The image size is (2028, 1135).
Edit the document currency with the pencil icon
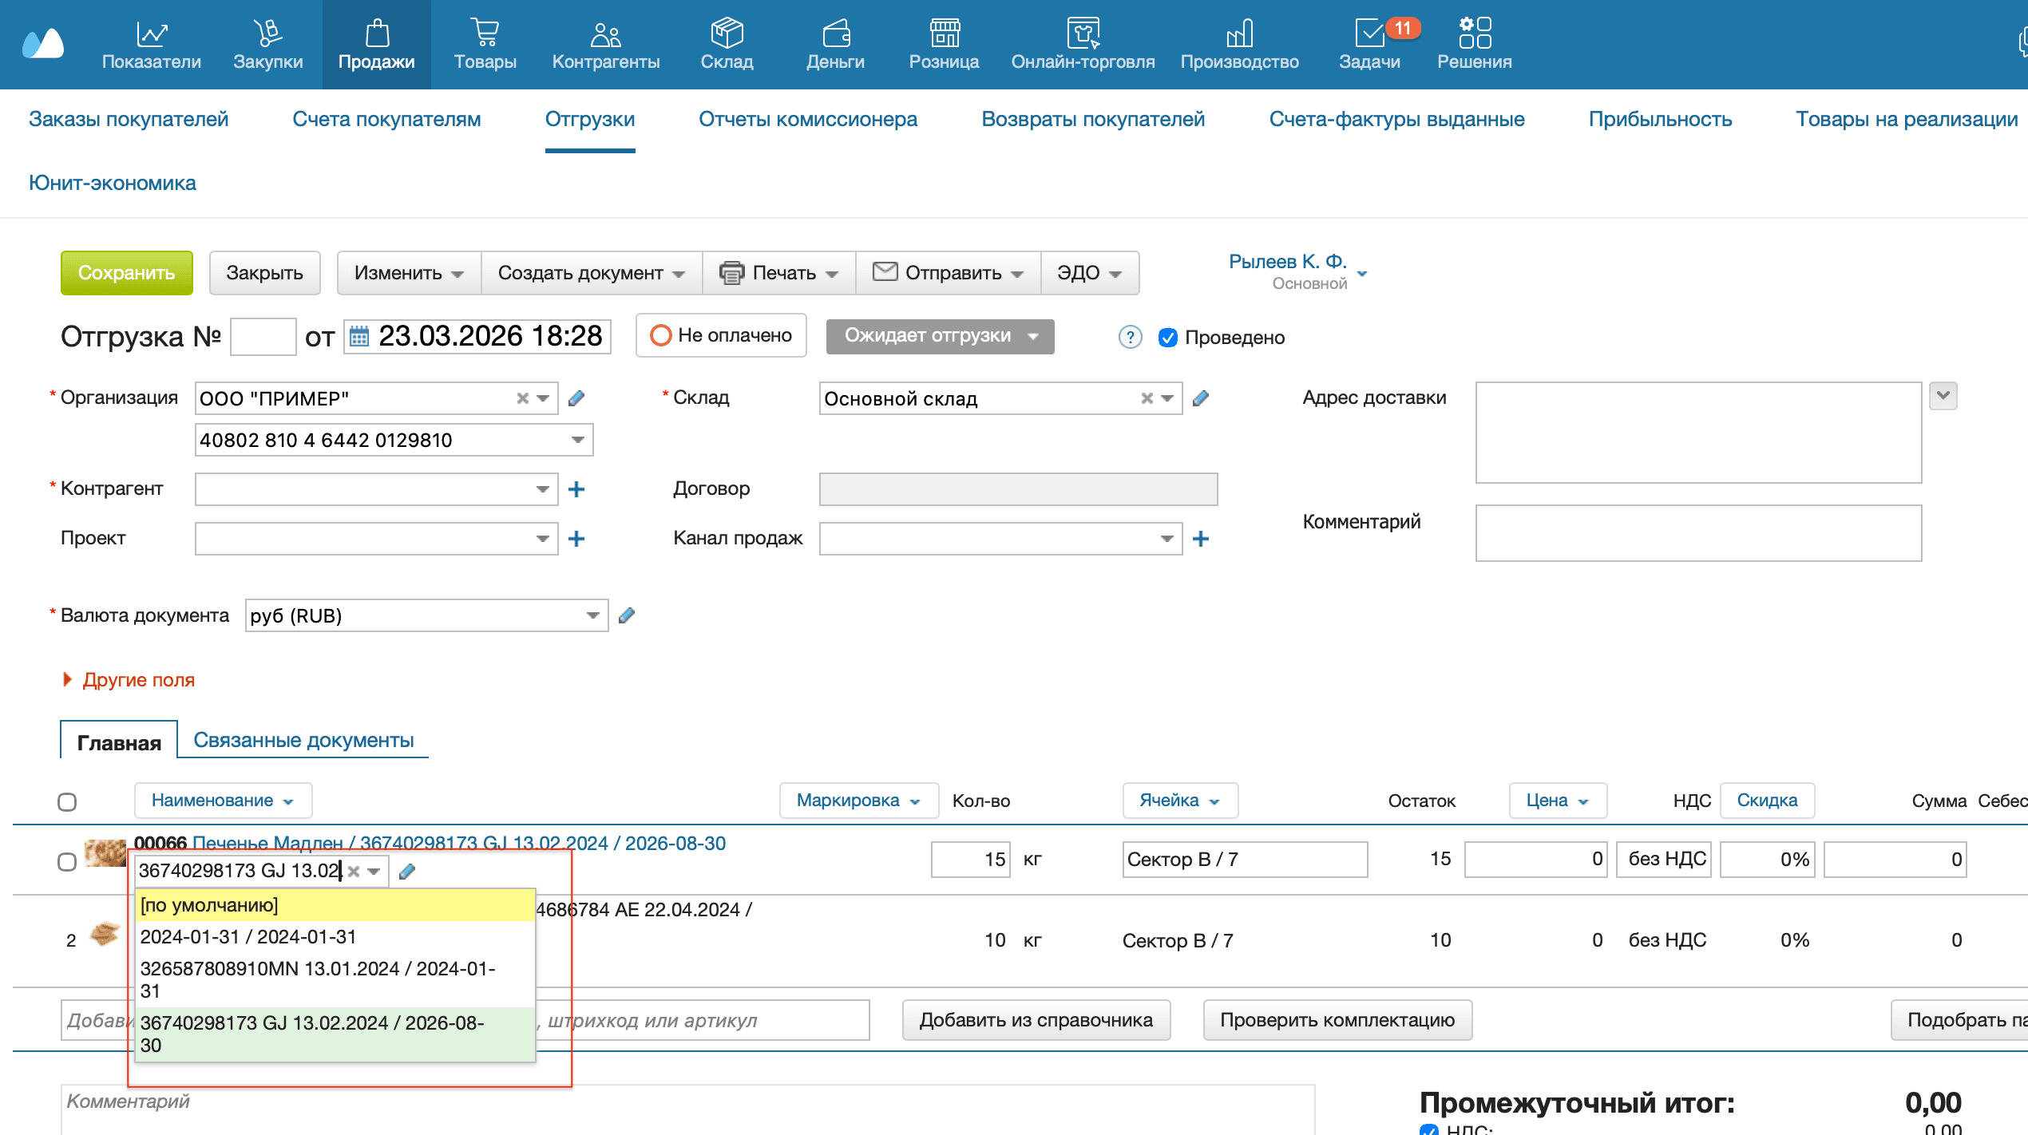click(x=627, y=615)
